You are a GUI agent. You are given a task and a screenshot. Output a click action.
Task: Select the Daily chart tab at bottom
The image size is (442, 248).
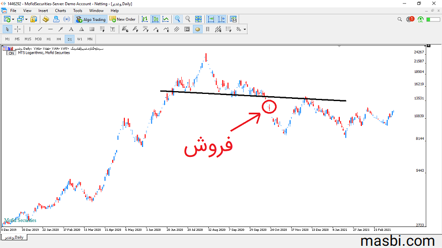(14, 238)
